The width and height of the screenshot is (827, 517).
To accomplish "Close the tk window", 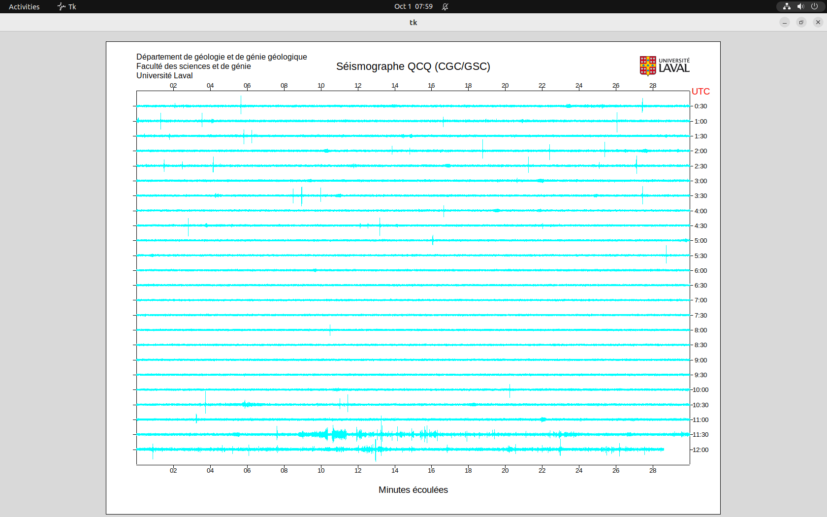I will (818, 22).
